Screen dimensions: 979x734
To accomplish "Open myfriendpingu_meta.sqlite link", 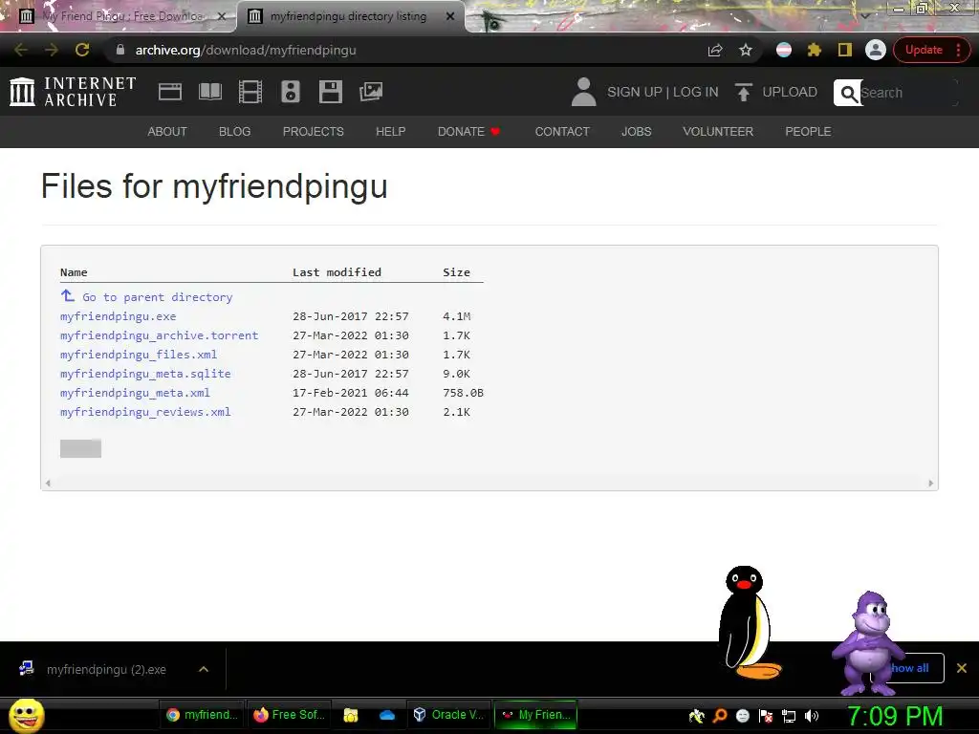I will pos(145,374).
